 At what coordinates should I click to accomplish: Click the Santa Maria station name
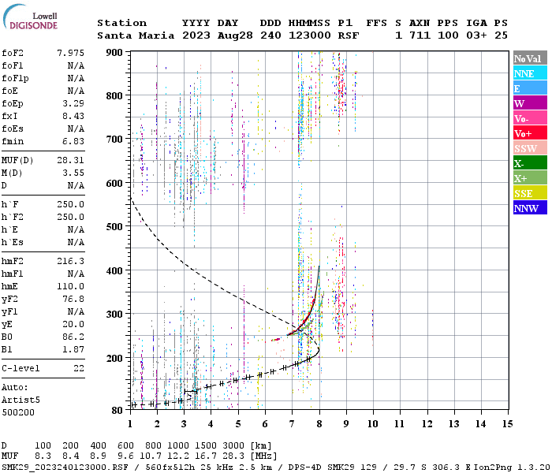pyautogui.click(x=136, y=35)
